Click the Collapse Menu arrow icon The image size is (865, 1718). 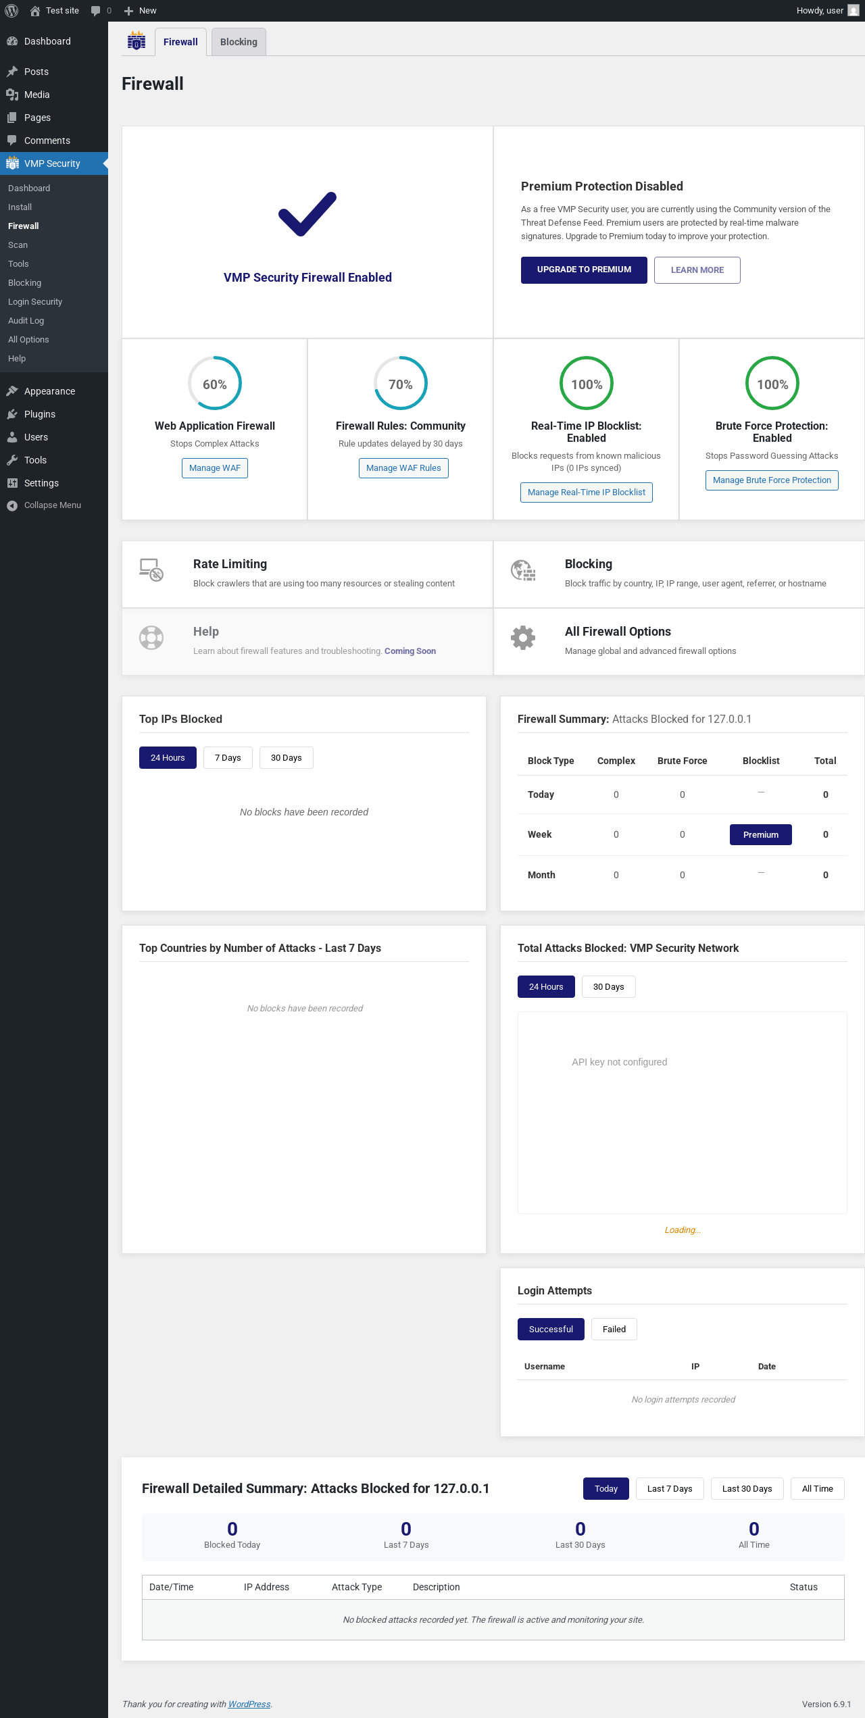coord(12,505)
